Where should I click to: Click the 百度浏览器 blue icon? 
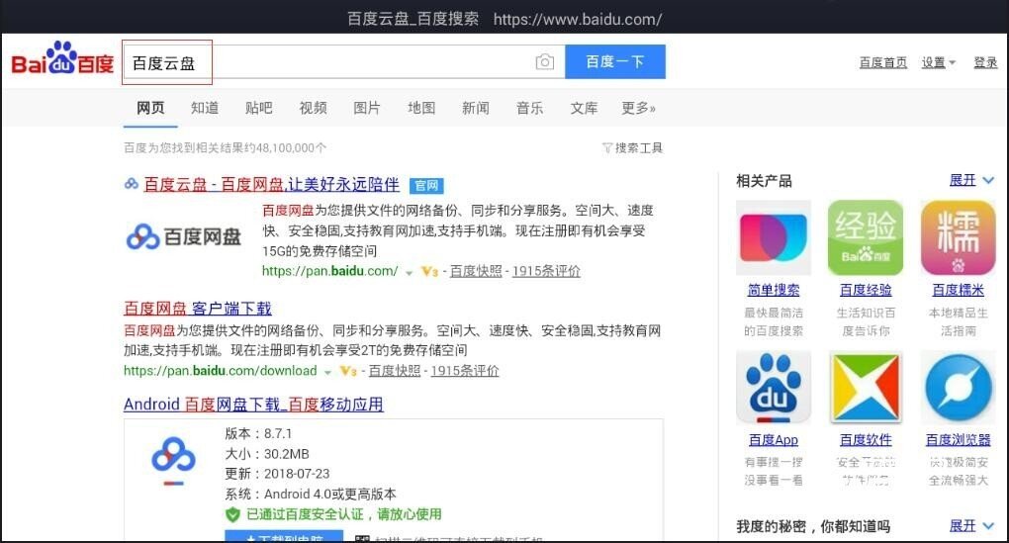pyautogui.click(x=959, y=388)
